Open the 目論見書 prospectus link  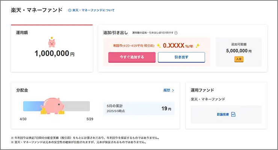point(223,114)
